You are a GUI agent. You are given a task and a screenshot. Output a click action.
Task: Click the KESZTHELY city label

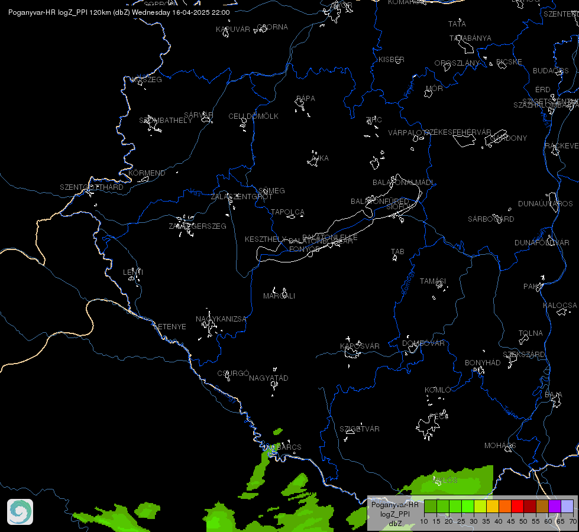(266, 239)
